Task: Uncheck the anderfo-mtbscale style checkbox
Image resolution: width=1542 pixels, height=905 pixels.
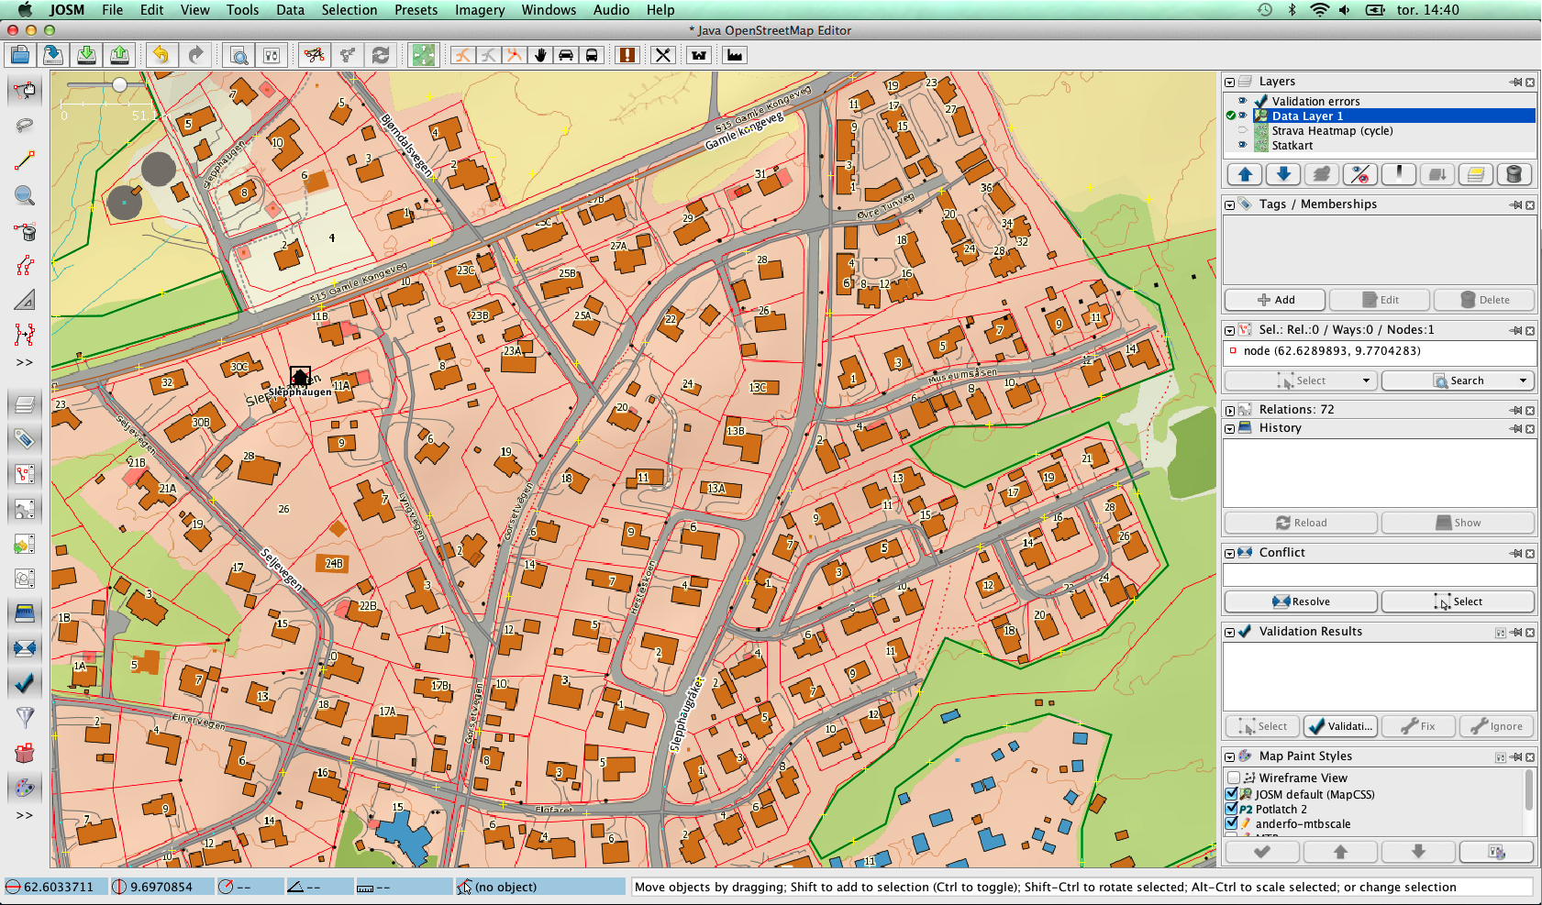Action: point(1232,823)
